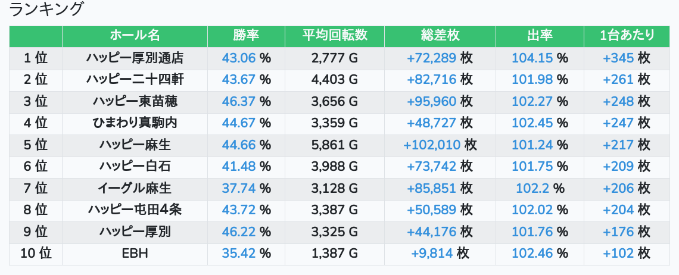
Task: Click the +345 per-machine value
Action: coord(618,58)
